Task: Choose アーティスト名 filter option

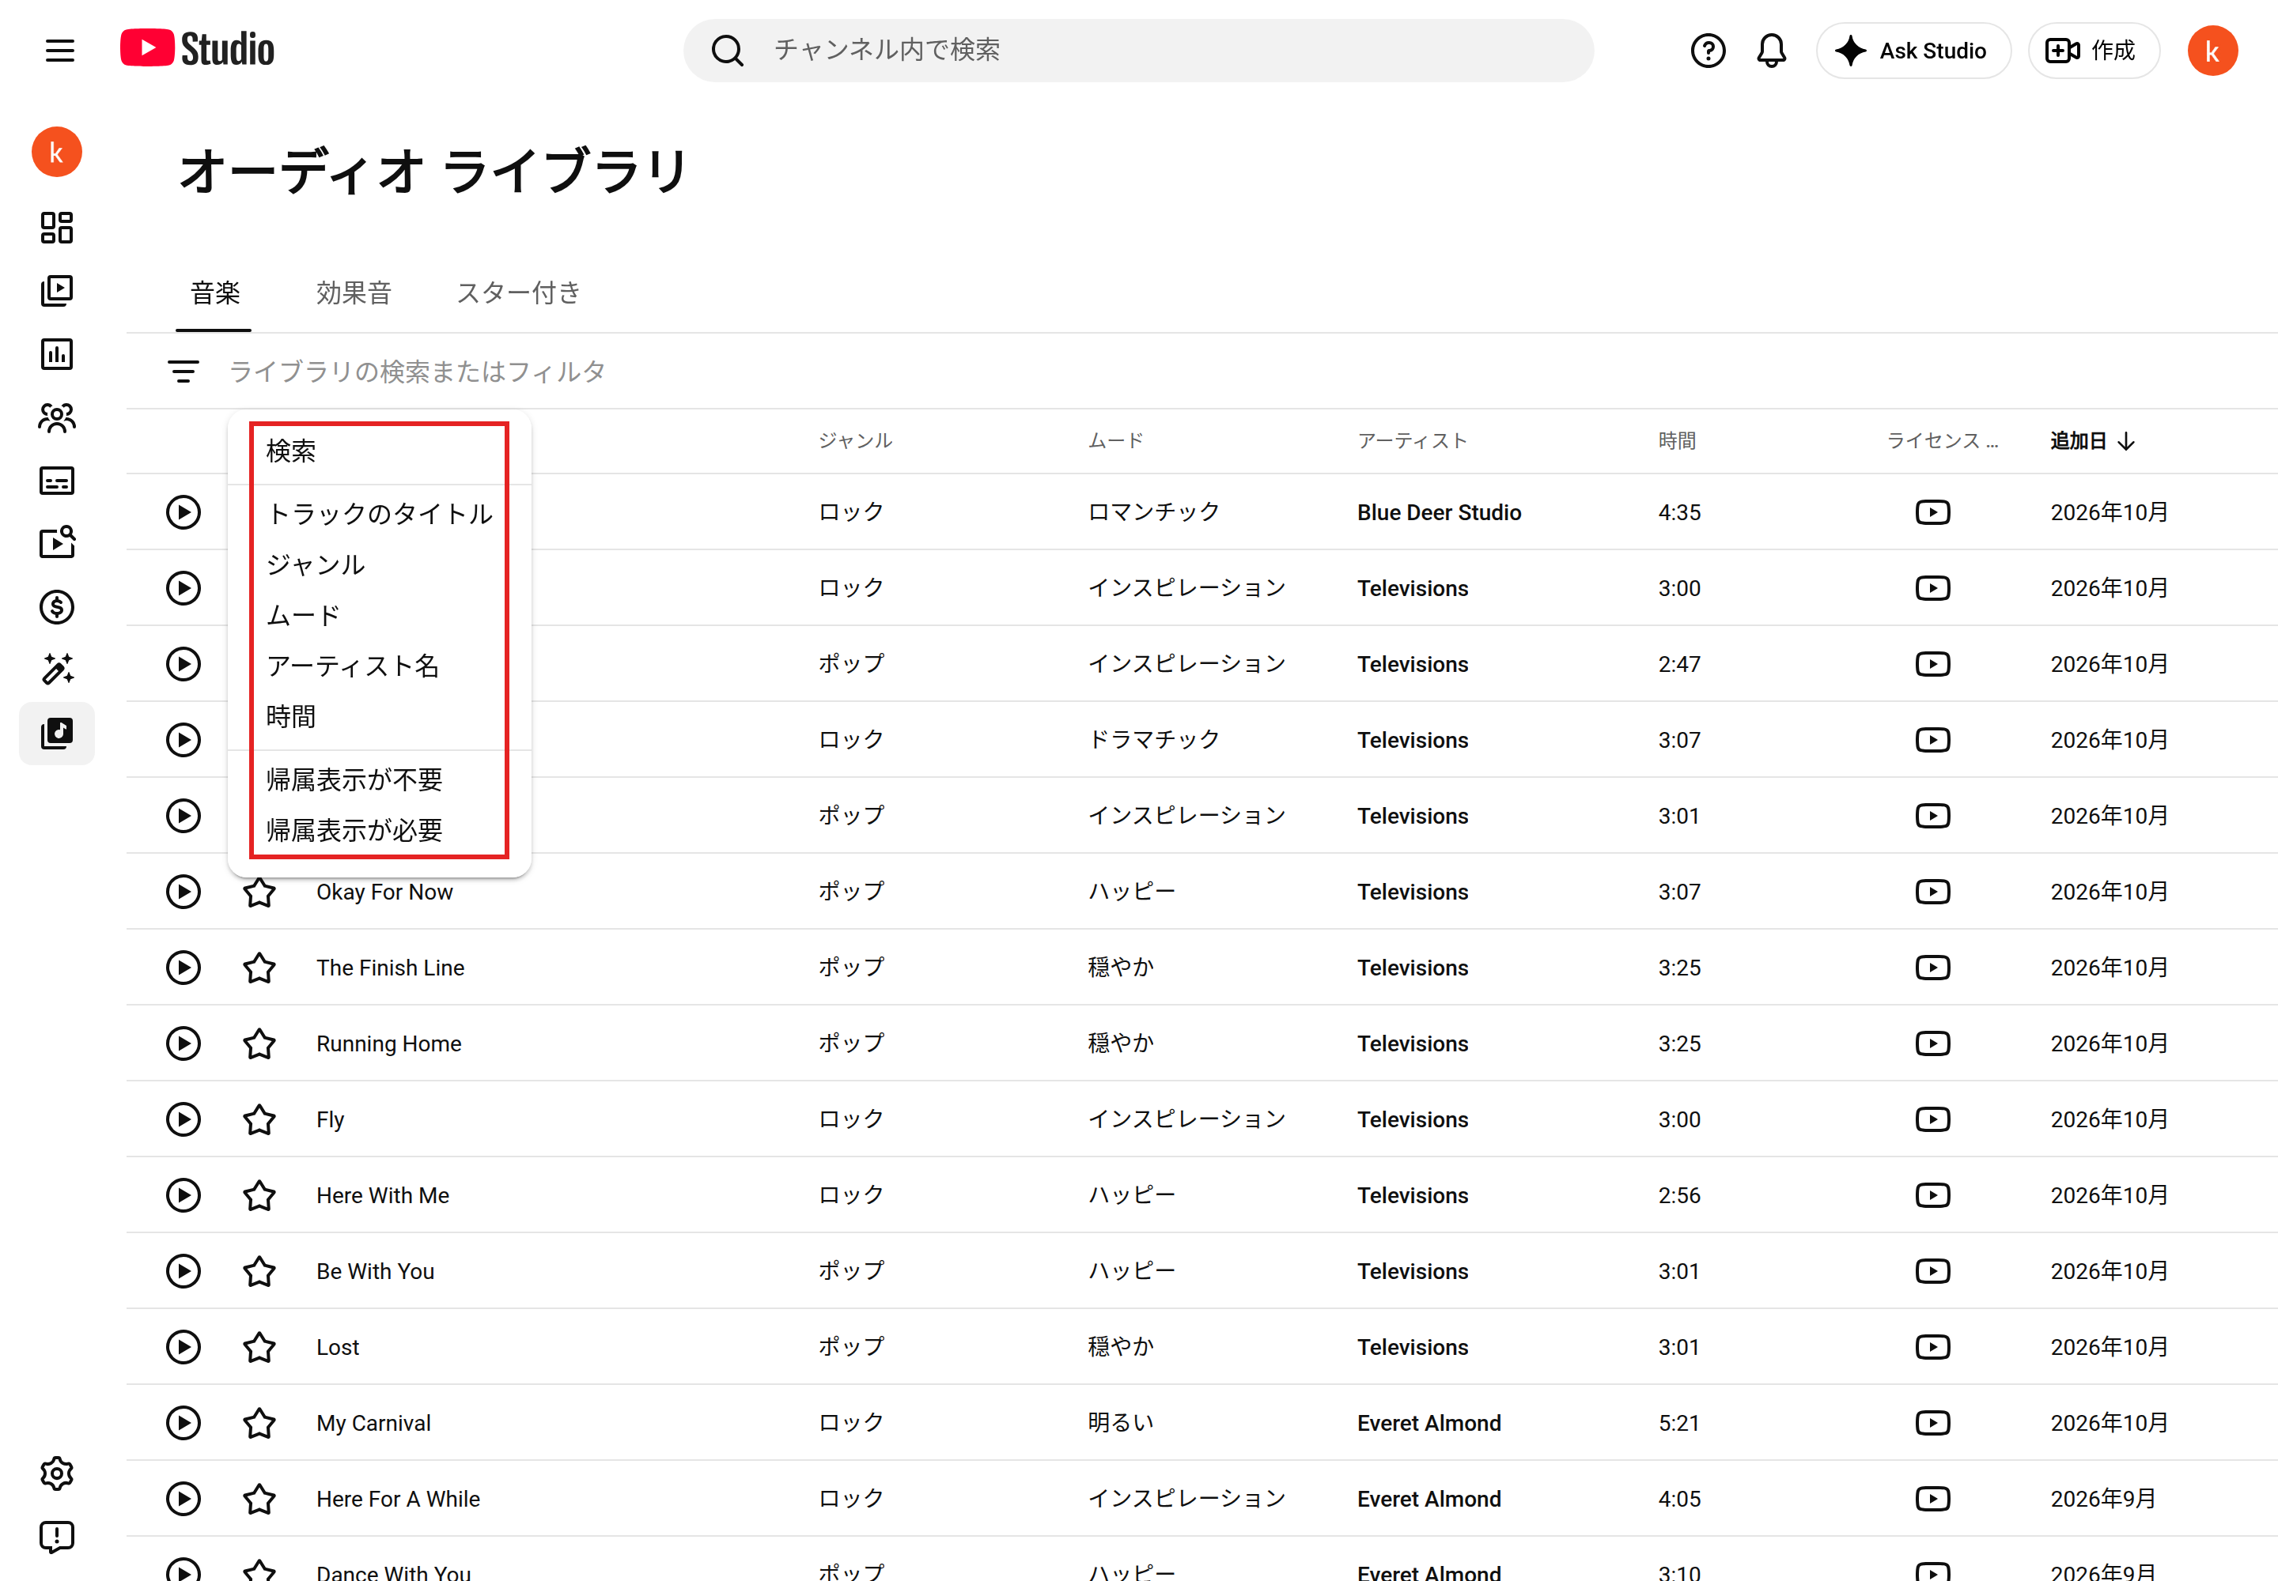Action: point(380,666)
